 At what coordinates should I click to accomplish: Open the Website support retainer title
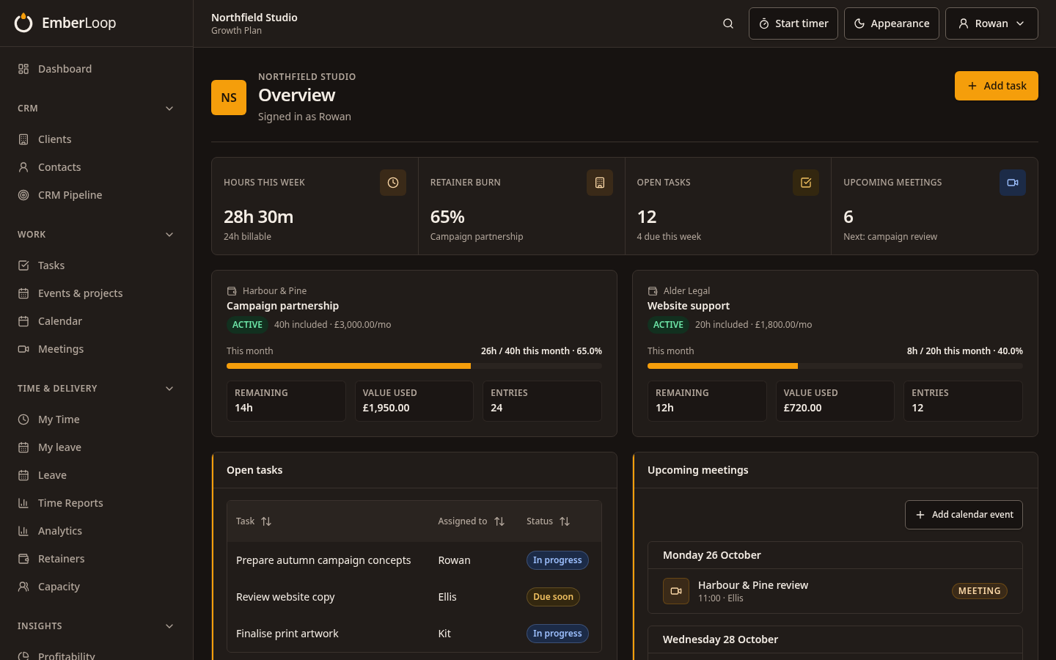(x=689, y=306)
